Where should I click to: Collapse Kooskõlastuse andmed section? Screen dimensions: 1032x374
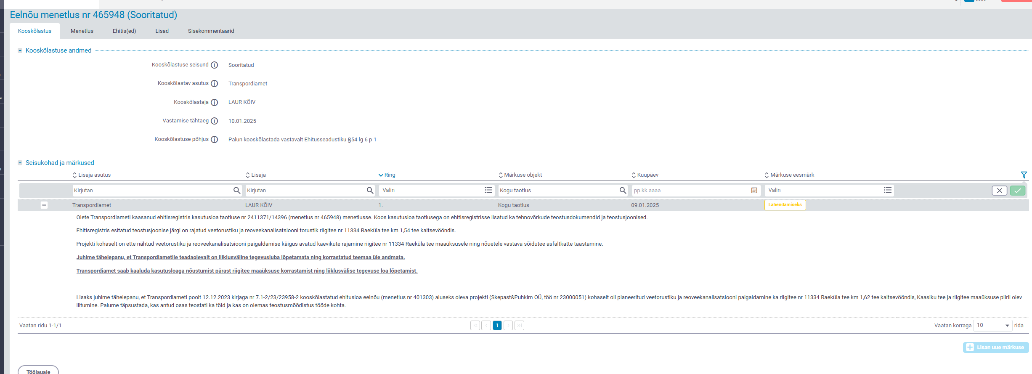20,50
